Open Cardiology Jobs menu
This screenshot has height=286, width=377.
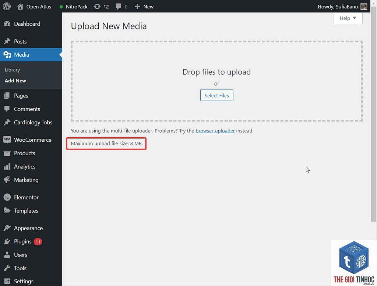point(33,122)
